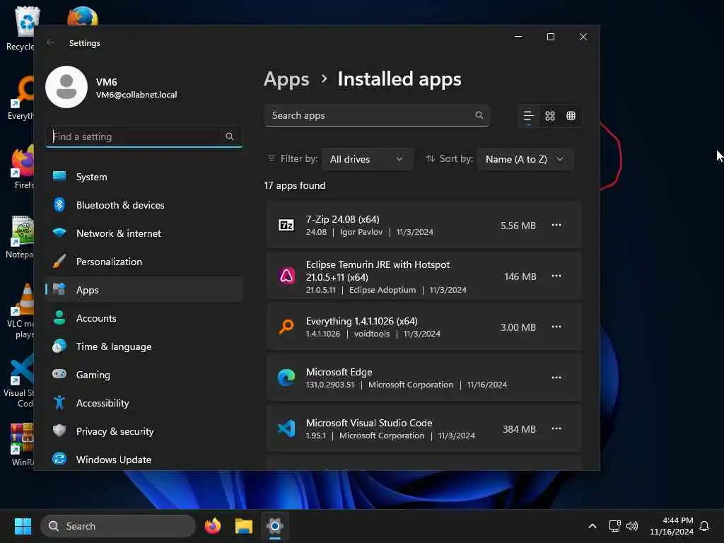
Task: Open System settings category
Action: [144, 177]
